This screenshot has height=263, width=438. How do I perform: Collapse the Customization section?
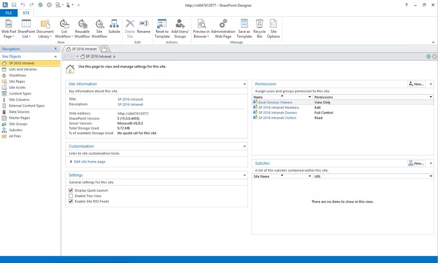click(244, 146)
